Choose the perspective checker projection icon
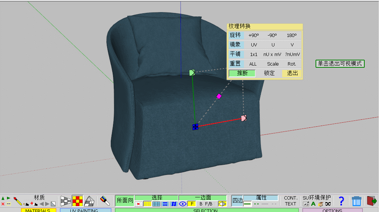The height and width of the screenshot is (212, 379). click(x=65, y=201)
